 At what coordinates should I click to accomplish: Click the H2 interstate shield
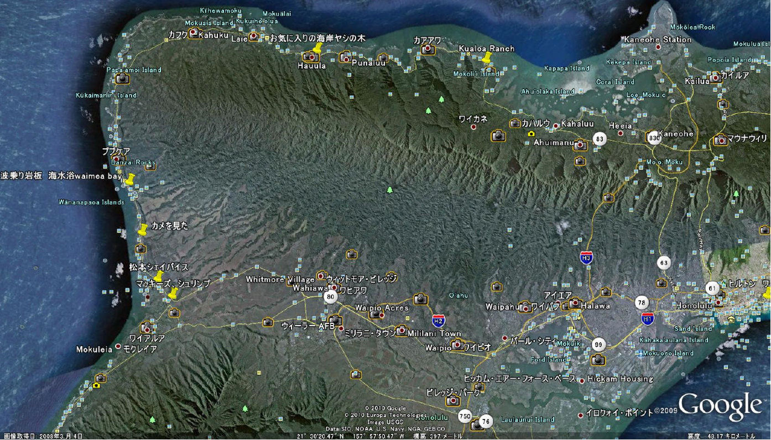438,322
